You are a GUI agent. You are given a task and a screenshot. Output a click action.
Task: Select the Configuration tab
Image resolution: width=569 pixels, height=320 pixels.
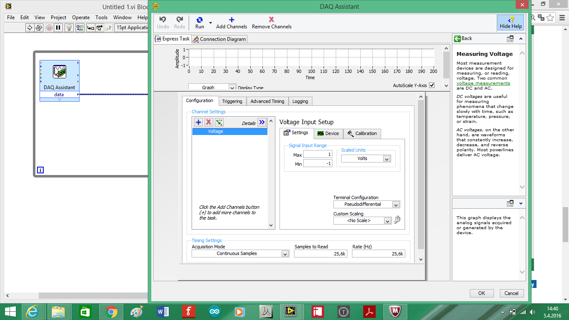click(200, 101)
